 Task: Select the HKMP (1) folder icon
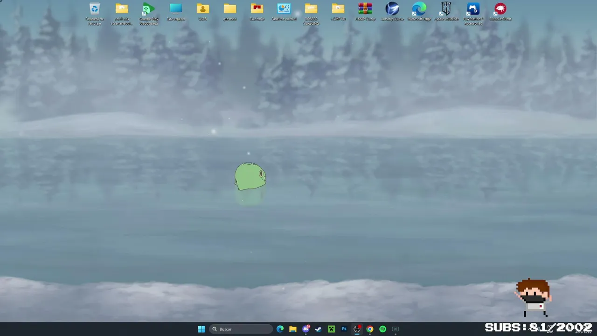(338, 12)
